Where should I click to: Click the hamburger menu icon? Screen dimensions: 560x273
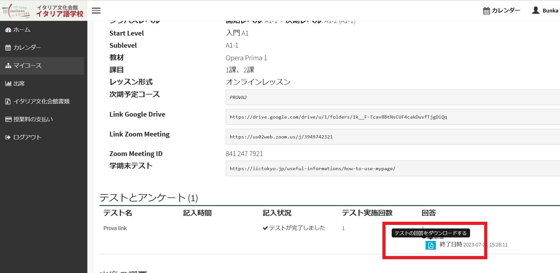96,11
